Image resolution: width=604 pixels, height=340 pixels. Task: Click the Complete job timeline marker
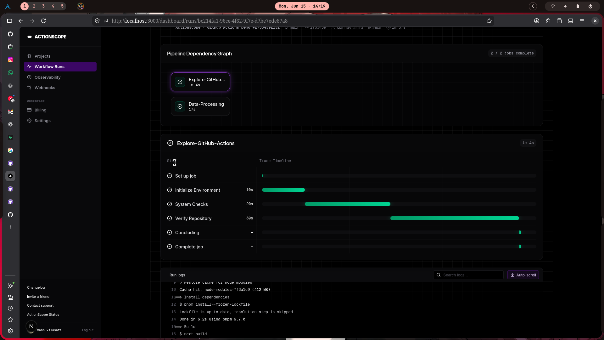[x=520, y=246]
